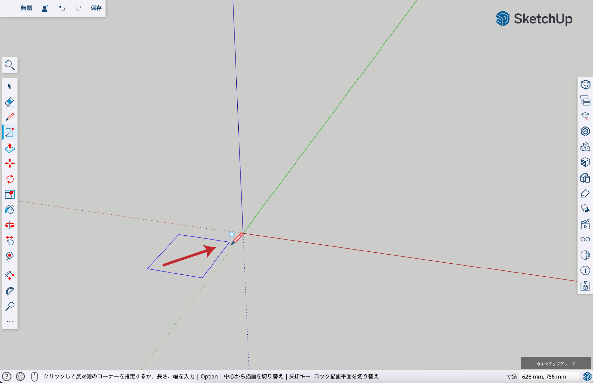Expand more tools with three dots button
This screenshot has height=383, width=593.
[x=9, y=321]
